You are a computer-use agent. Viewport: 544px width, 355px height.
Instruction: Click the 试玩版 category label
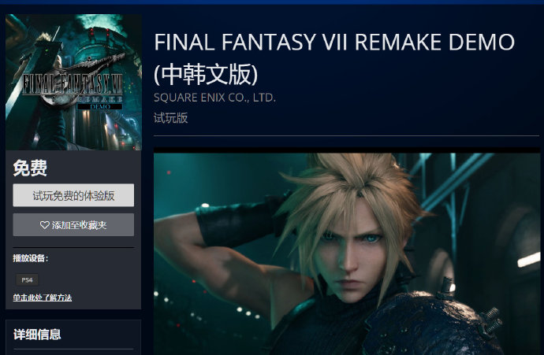pos(171,118)
